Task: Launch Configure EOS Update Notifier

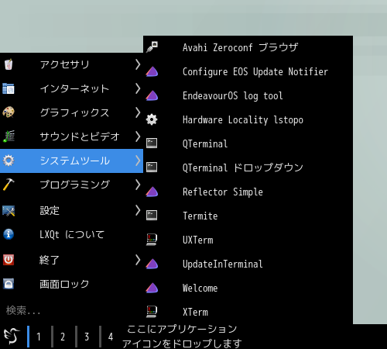Action: coord(248,71)
